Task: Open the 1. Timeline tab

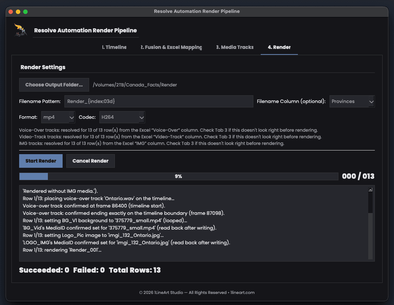Action: 114,47
